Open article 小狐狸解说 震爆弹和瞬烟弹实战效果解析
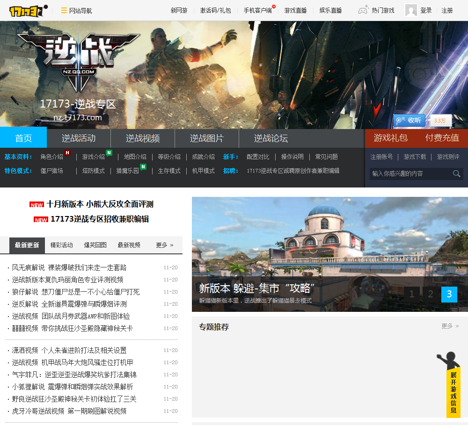Viewport: 468px width, 425px height. pos(73,387)
